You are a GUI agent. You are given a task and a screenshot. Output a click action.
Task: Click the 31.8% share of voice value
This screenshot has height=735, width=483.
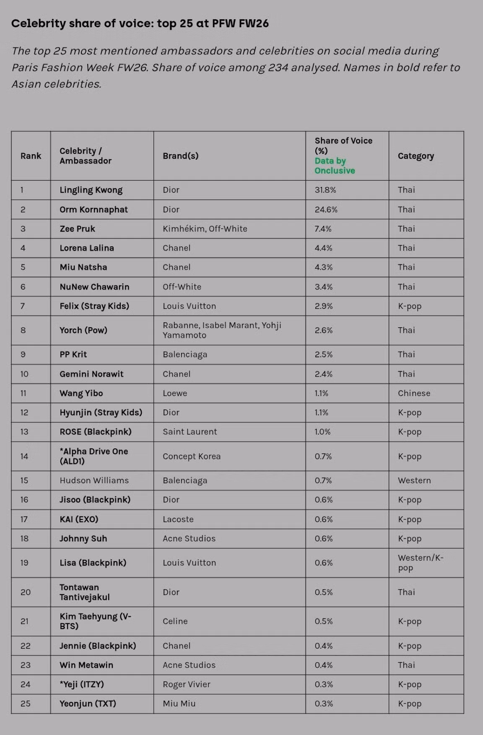325,190
